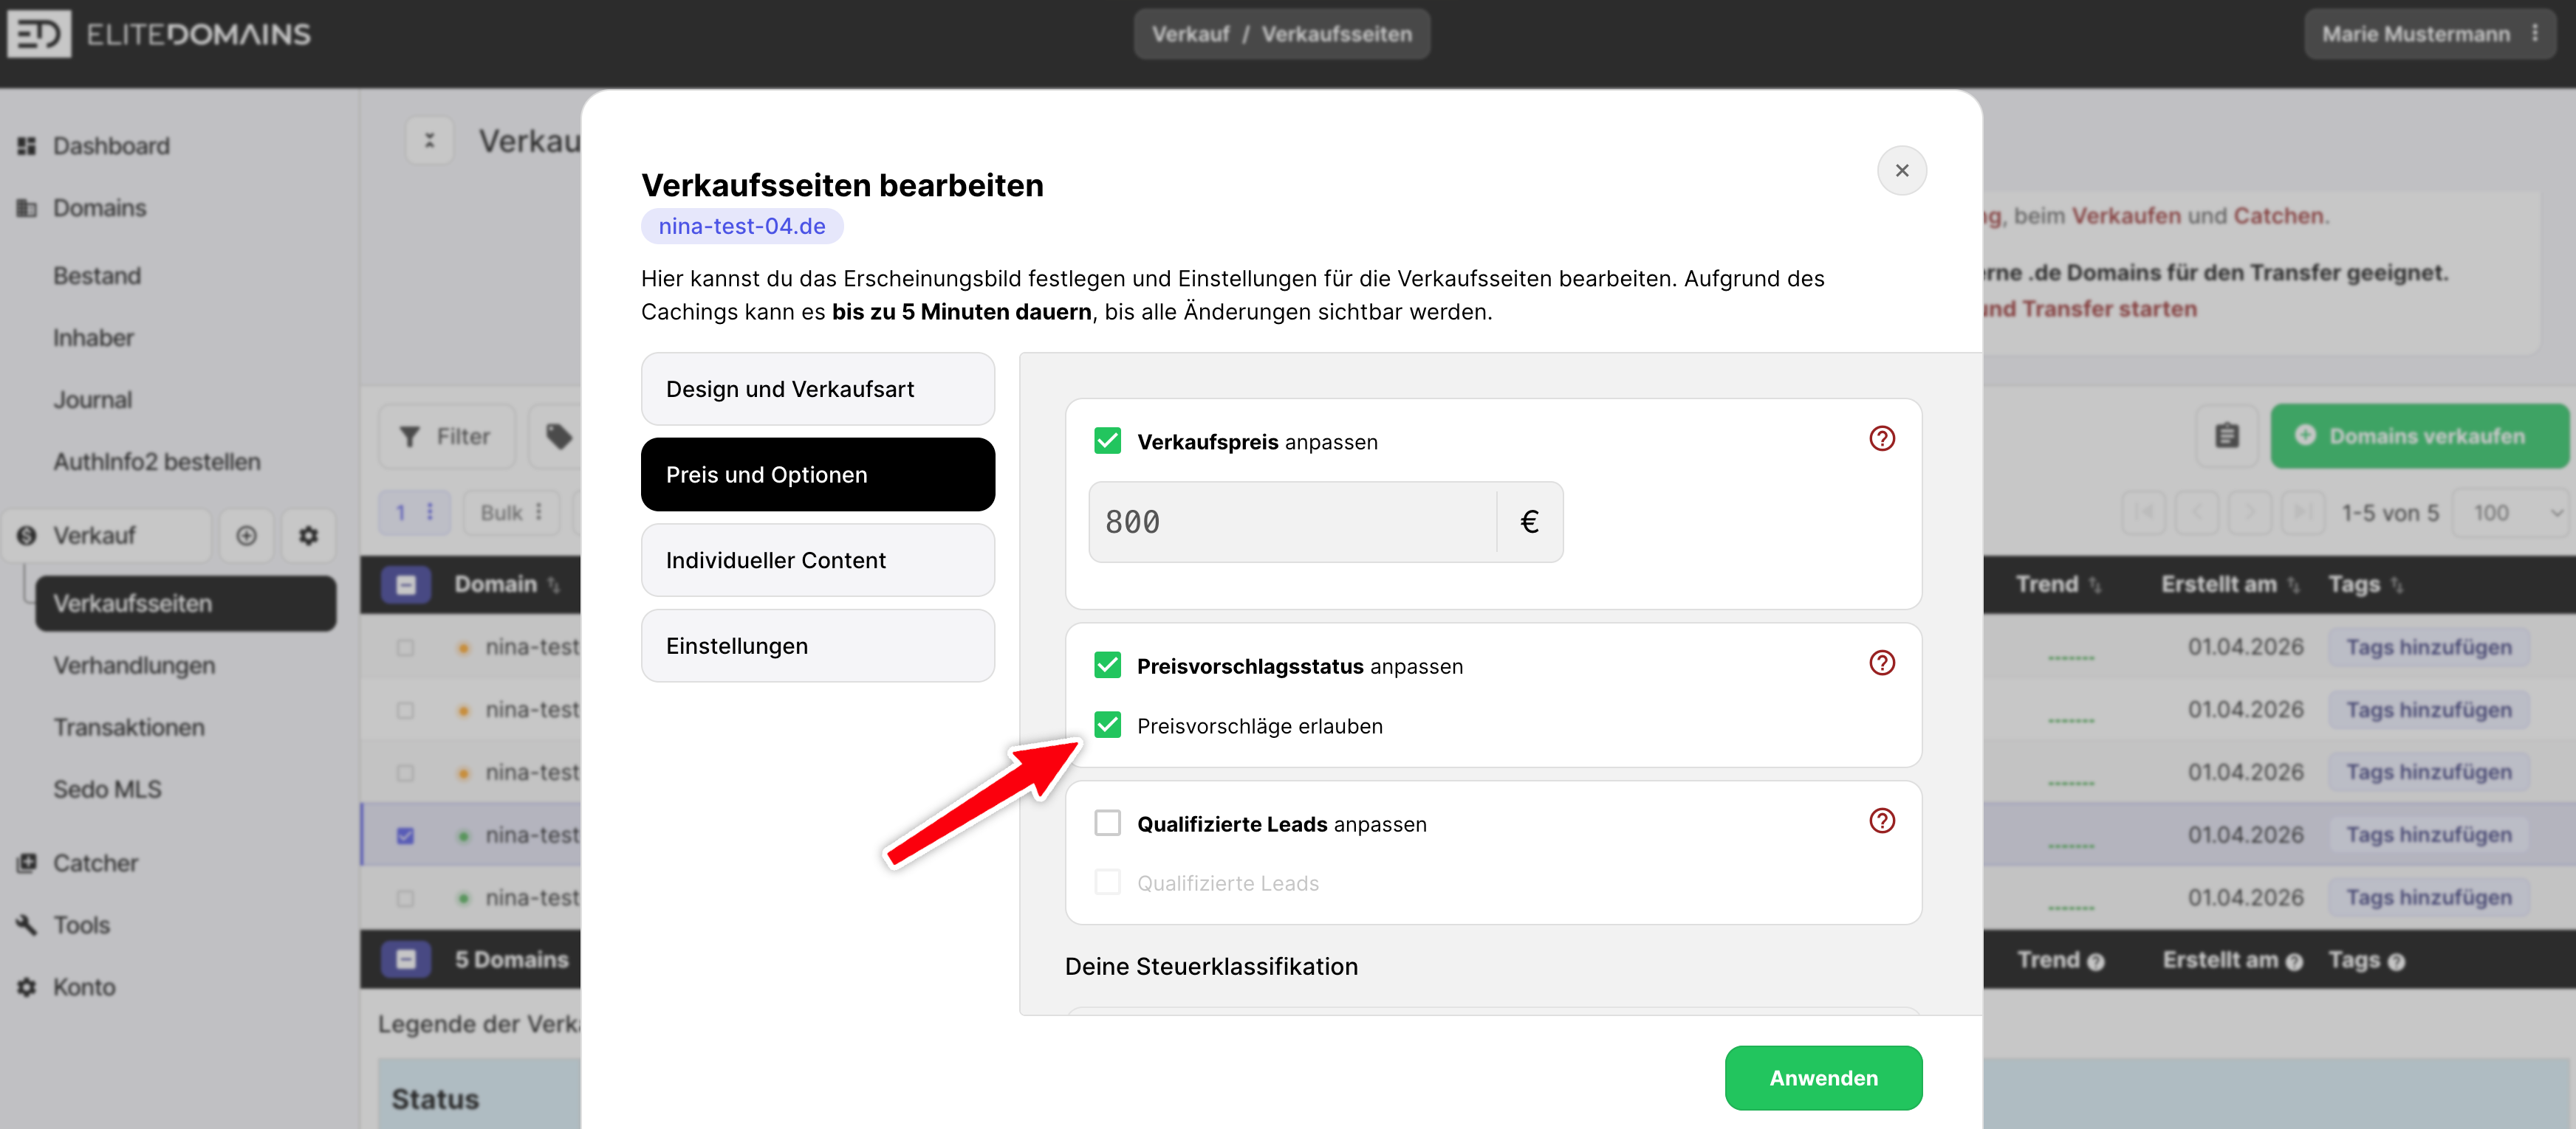Screen dimensions: 2576x1129
Task: Open Bestand in the sidebar
Action: pyautogui.click(x=97, y=276)
